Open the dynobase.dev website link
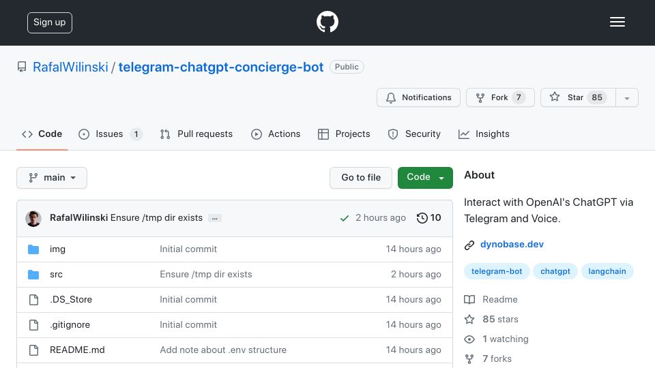Screen dimensions: 655x368 (512, 244)
